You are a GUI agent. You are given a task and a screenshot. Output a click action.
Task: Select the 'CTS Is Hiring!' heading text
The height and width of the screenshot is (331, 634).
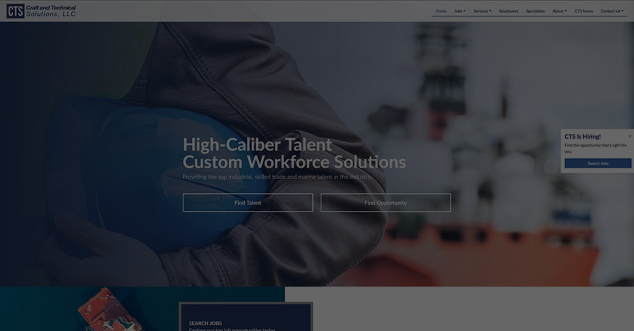click(x=582, y=137)
